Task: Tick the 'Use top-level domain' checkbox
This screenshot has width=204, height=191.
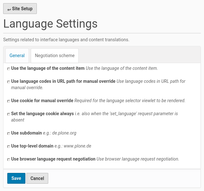Action: tap(9, 146)
